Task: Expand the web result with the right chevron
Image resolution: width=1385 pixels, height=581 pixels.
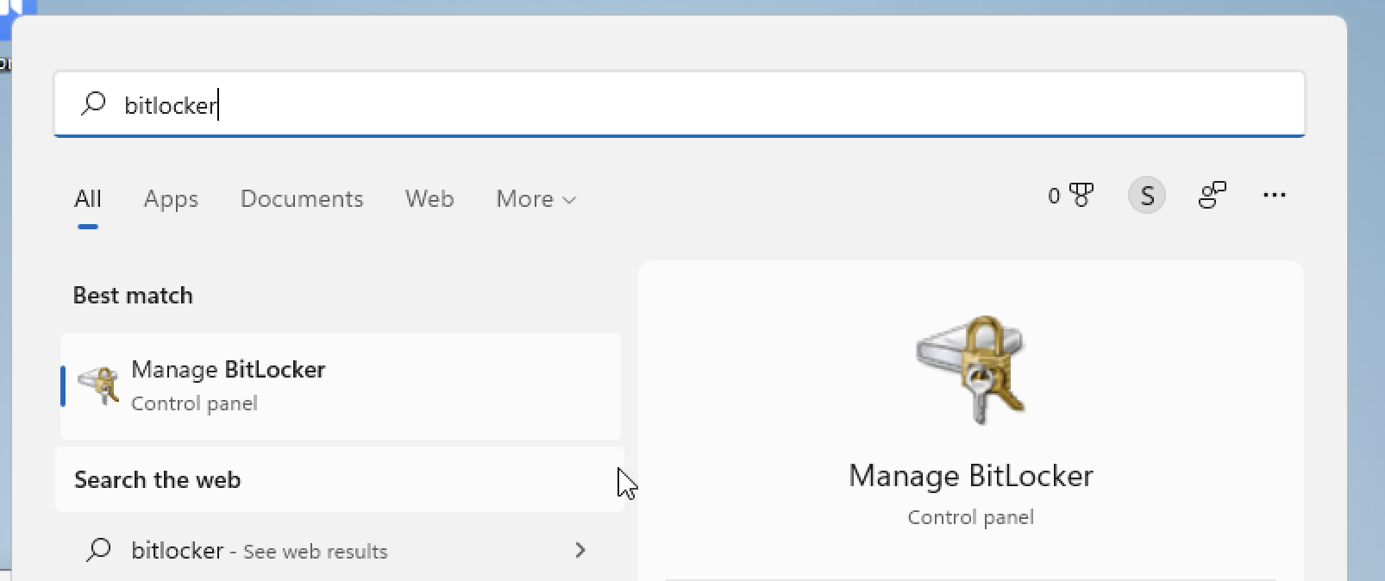Action: pyautogui.click(x=580, y=550)
